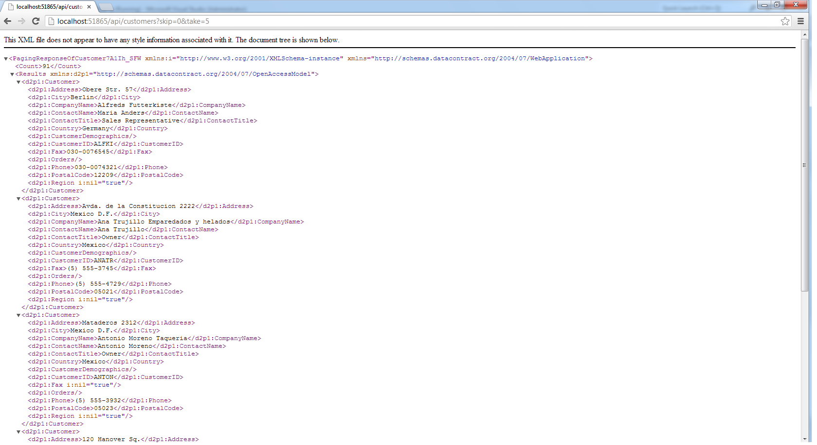Click the Fax '(5) 555-3745' line

click(x=92, y=269)
